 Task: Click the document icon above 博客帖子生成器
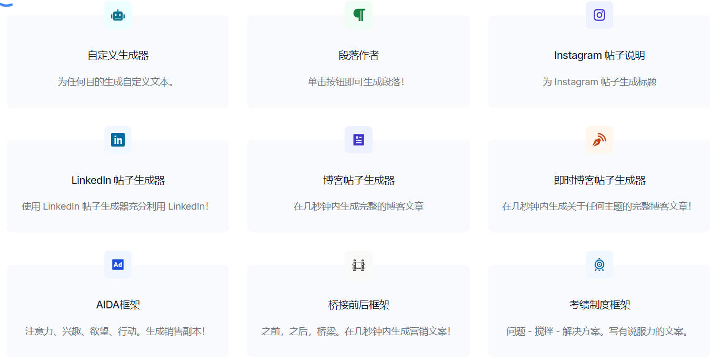point(358,140)
